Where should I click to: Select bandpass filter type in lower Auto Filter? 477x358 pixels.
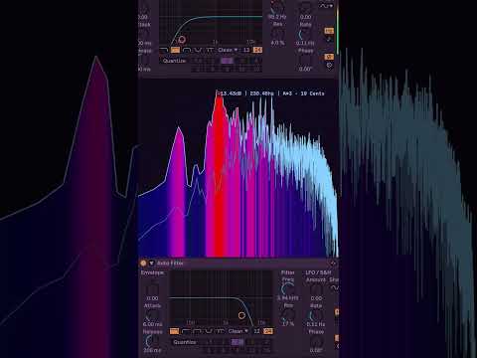point(197,331)
